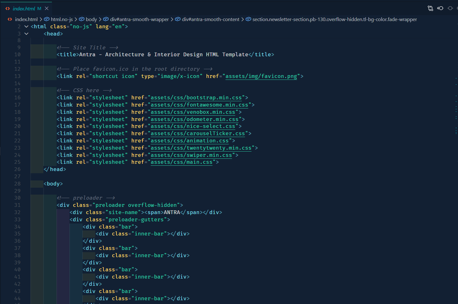Select the index.html editor tab
458x304 pixels.
(x=24, y=8)
